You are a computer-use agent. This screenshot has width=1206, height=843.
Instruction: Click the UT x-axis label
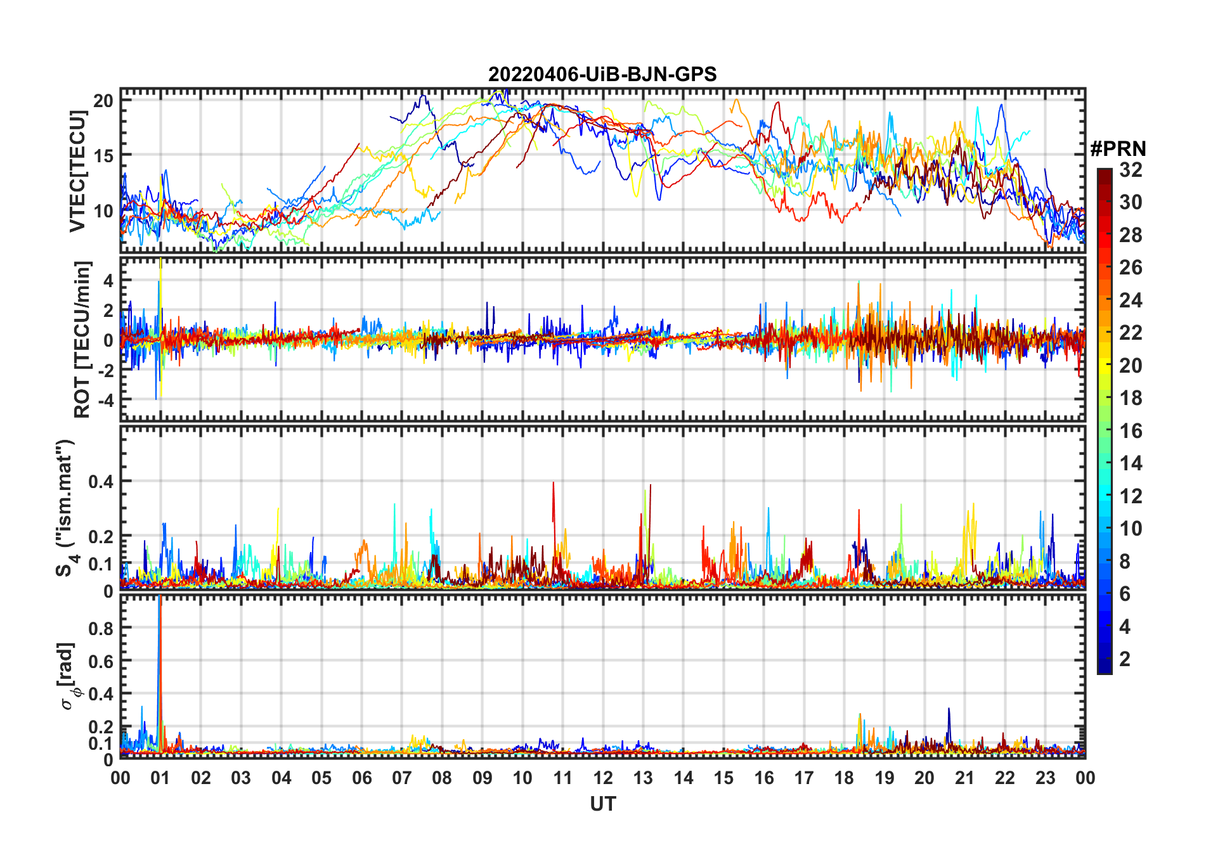click(x=602, y=804)
